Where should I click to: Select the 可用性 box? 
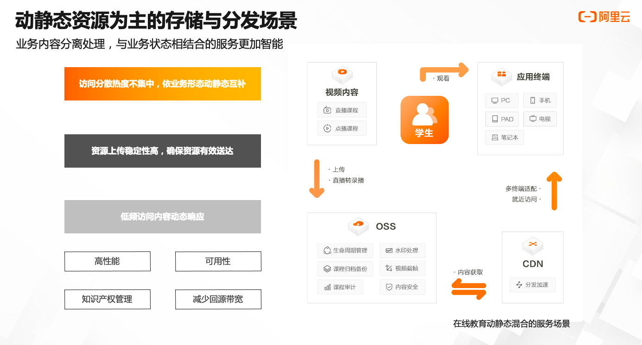tap(218, 261)
